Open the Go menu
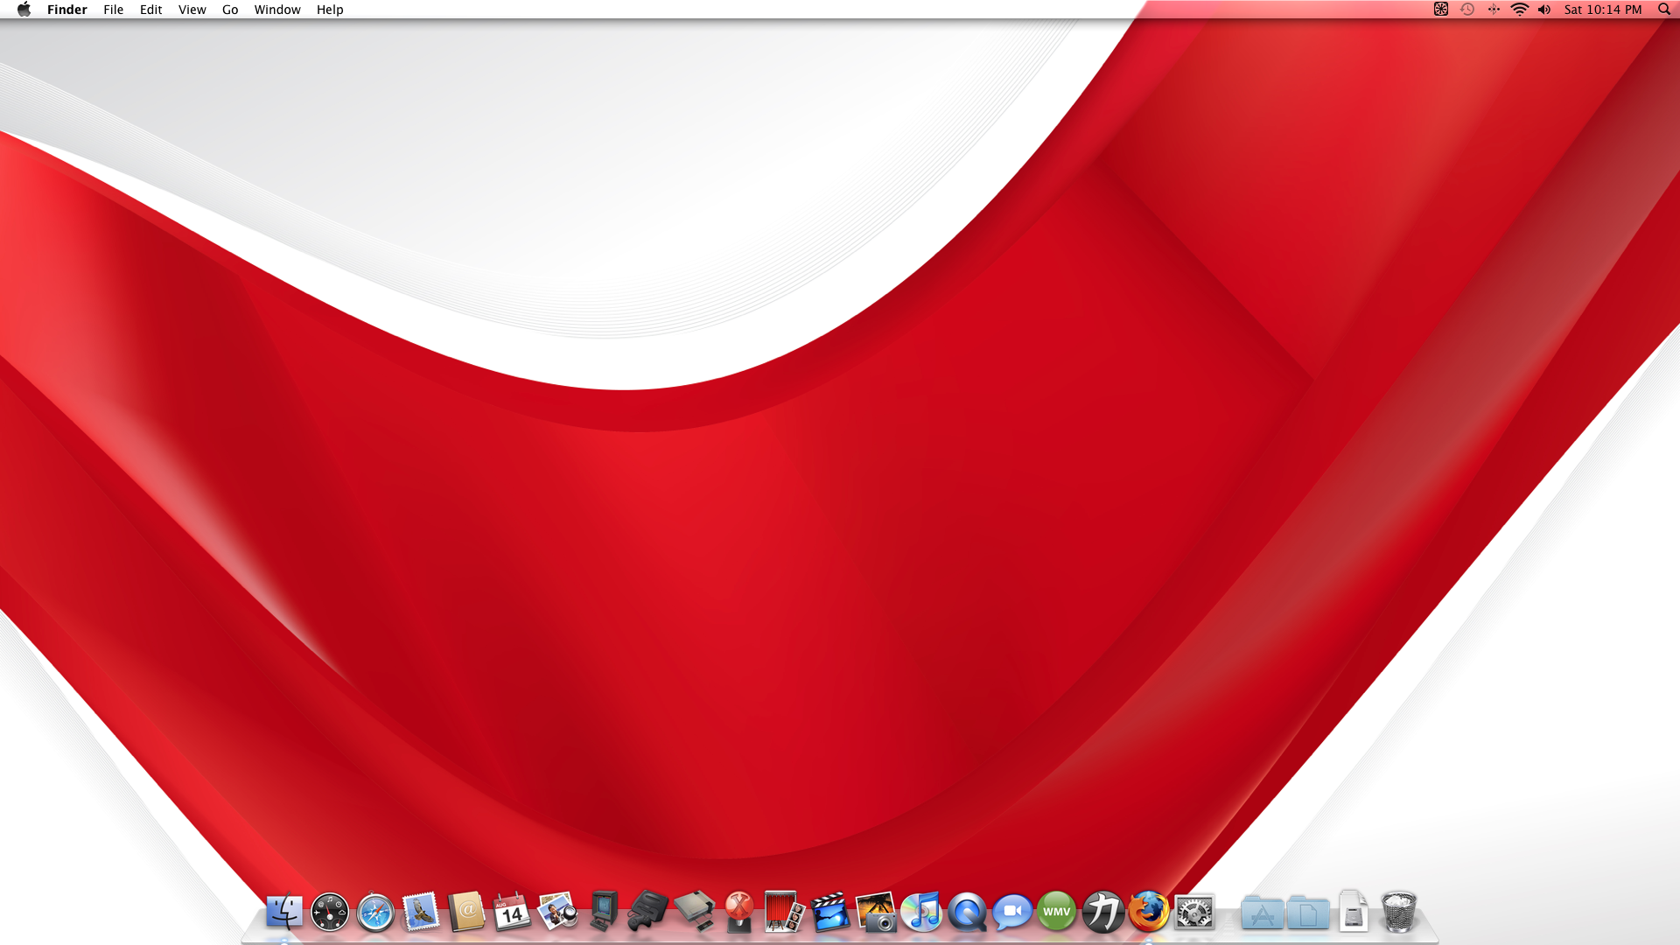The height and width of the screenshot is (945, 1680). 230,10
